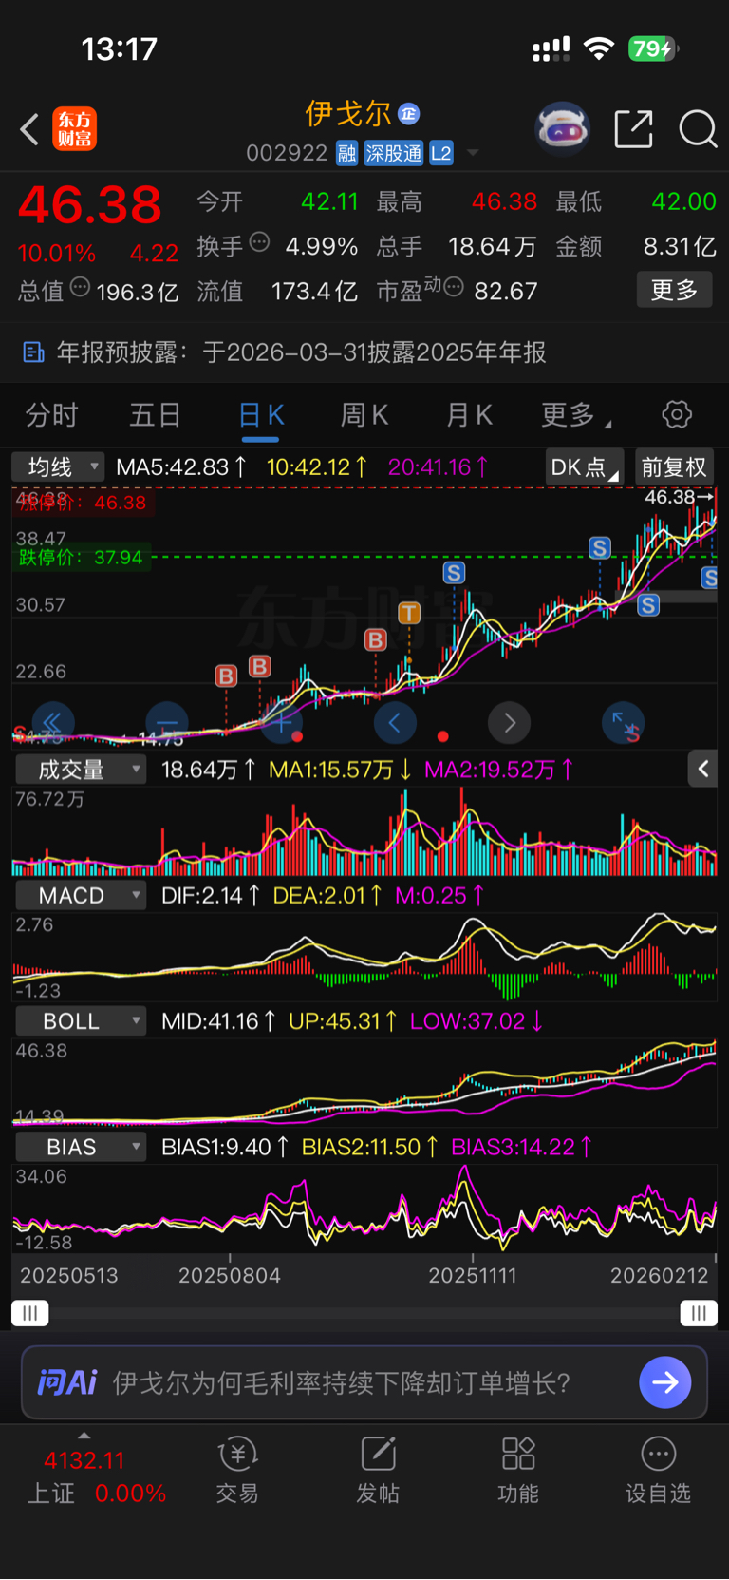The height and width of the screenshot is (1580, 729).
Task: Tap 设自选 to add to watchlist
Action: [658, 1471]
